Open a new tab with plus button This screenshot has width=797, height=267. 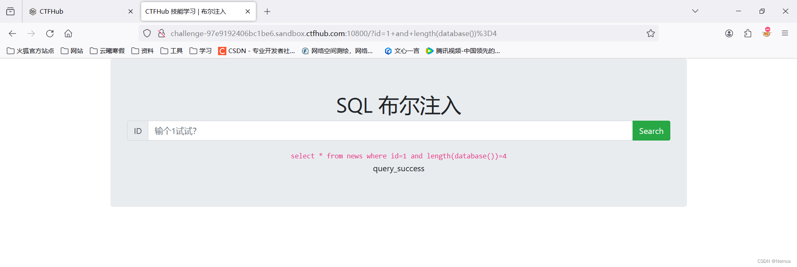[x=267, y=12]
